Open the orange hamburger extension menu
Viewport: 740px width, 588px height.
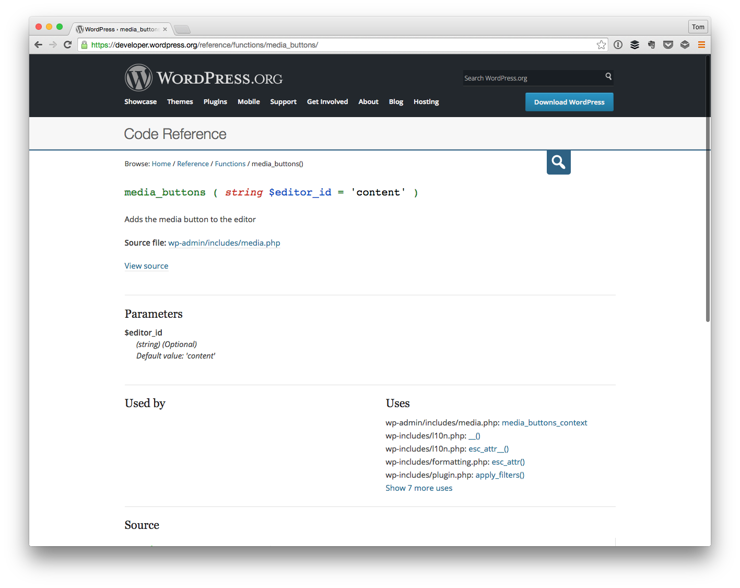tap(701, 44)
